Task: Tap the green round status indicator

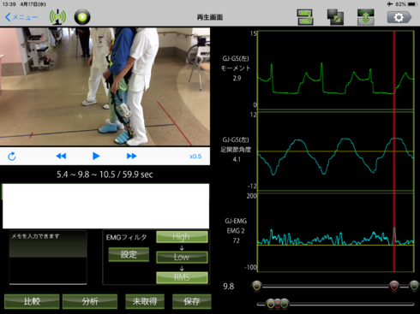Action: tap(82, 17)
